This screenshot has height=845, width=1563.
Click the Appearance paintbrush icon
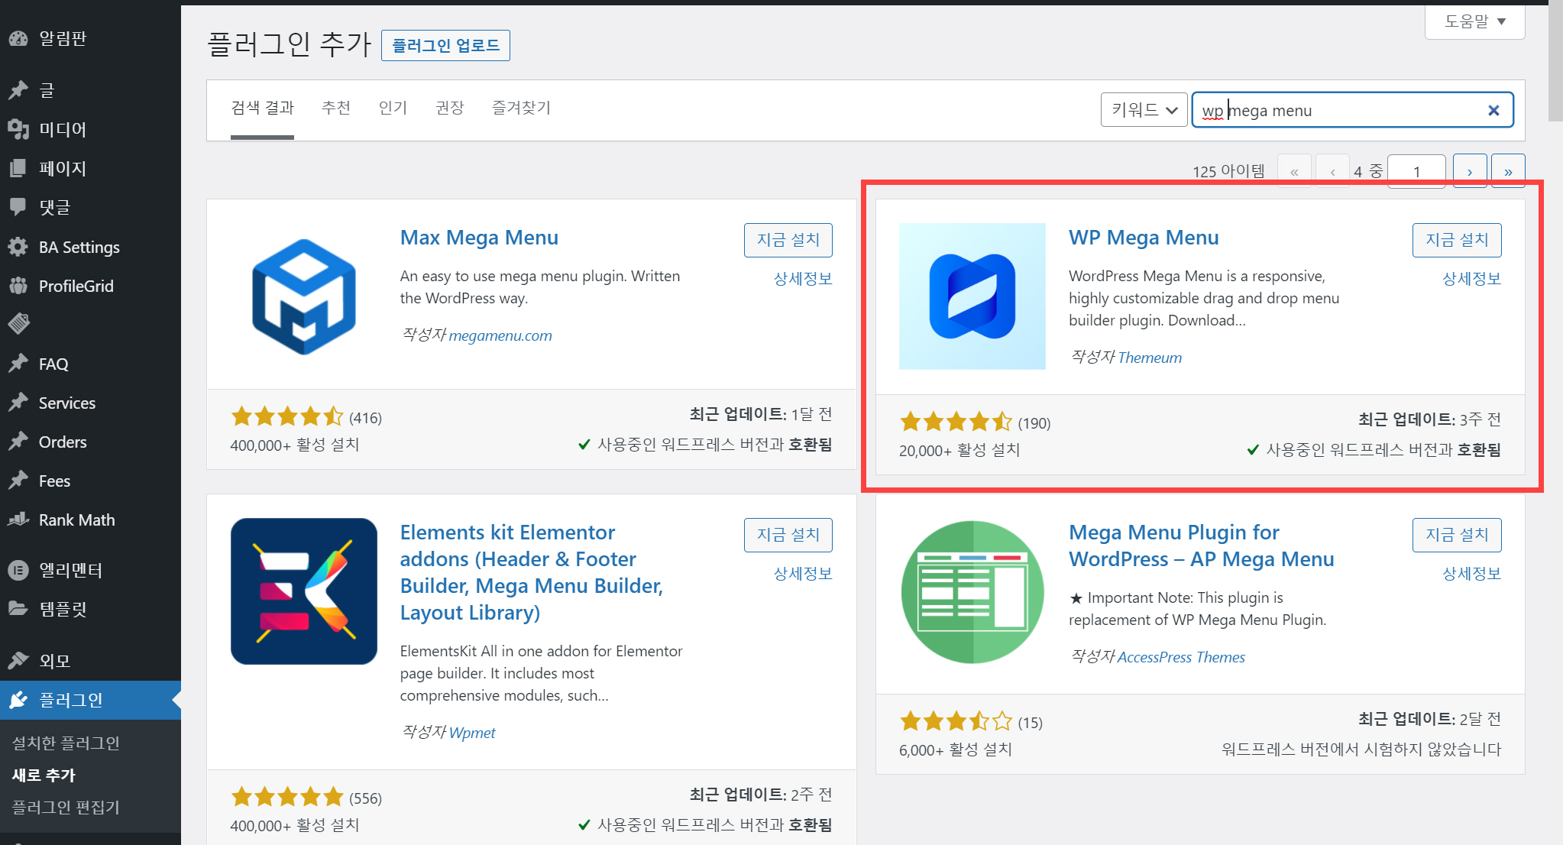point(18,660)
